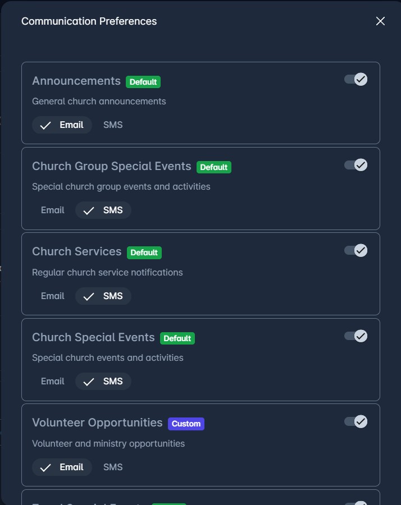The width and height of the screenshot is (401, 505).
Task: Choose SMS for Announcements
Action: (x=113, y=125)
